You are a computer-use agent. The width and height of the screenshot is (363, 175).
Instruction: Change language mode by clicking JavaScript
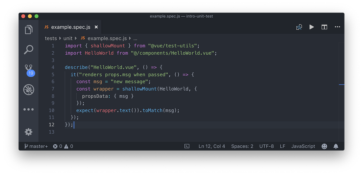coord(303,146)
